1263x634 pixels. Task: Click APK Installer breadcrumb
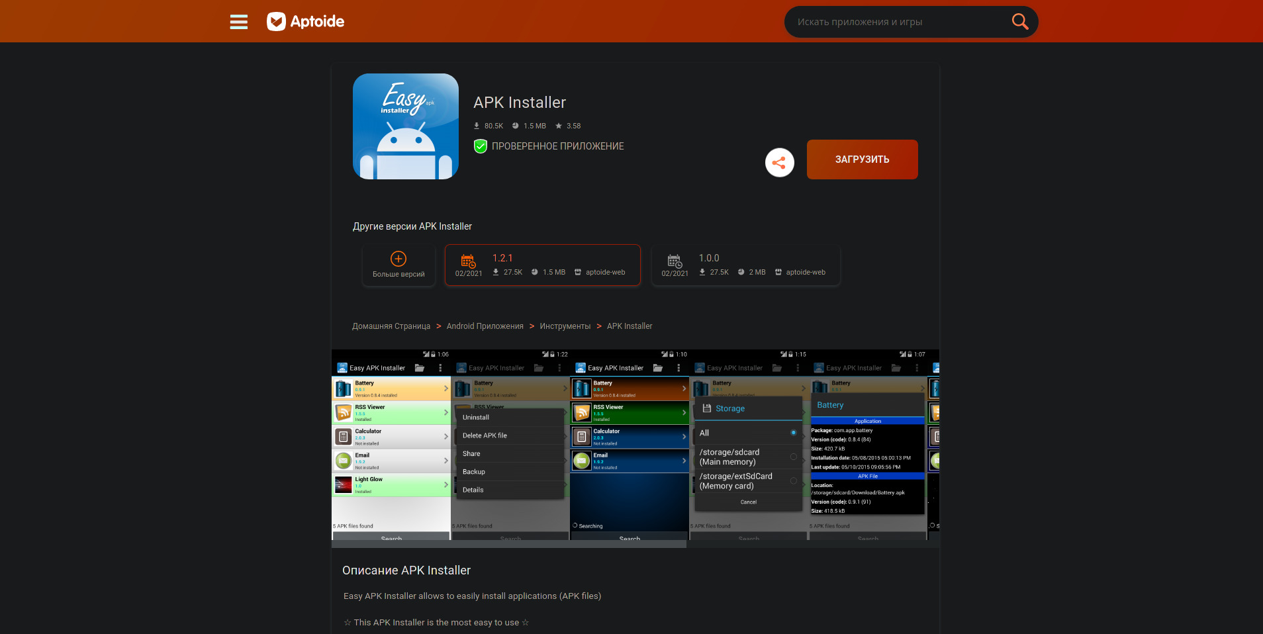click(x=630, y=326)
